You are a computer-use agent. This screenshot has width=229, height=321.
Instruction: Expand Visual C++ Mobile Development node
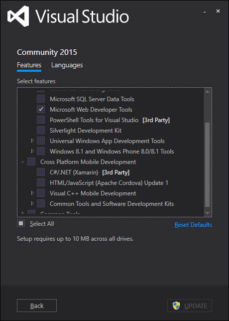click(x=32, y=193)
